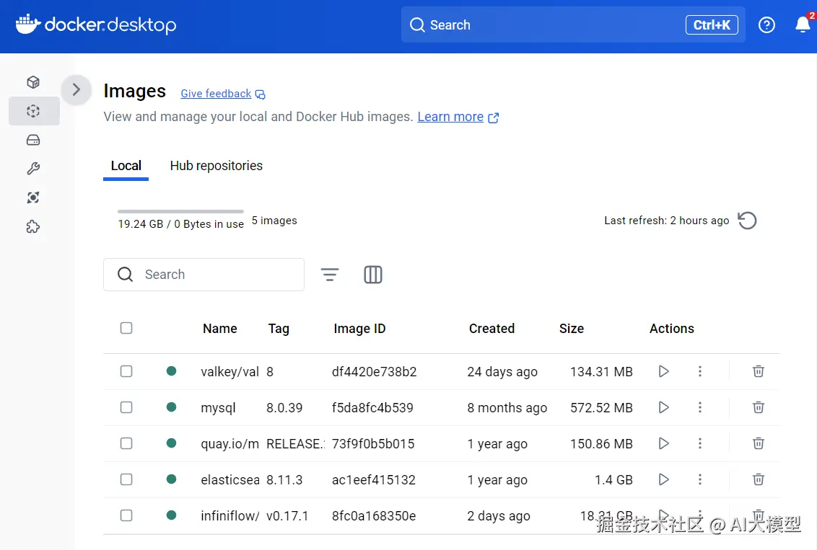The width and height of the screenshot is (817, 550).
Task: Open the quay.io/m image name
Action: (x=230, y=444)
